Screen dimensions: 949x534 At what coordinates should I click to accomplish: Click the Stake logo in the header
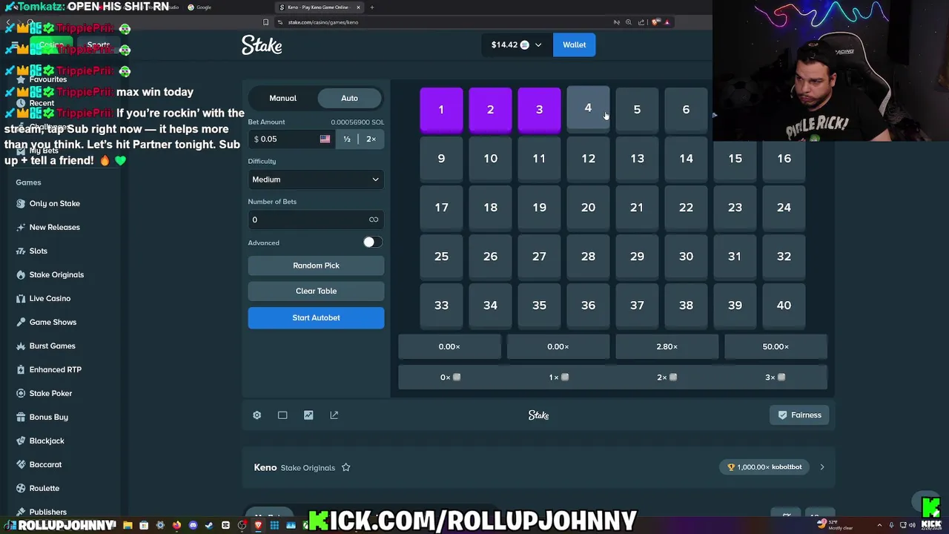tap(262, 45)
